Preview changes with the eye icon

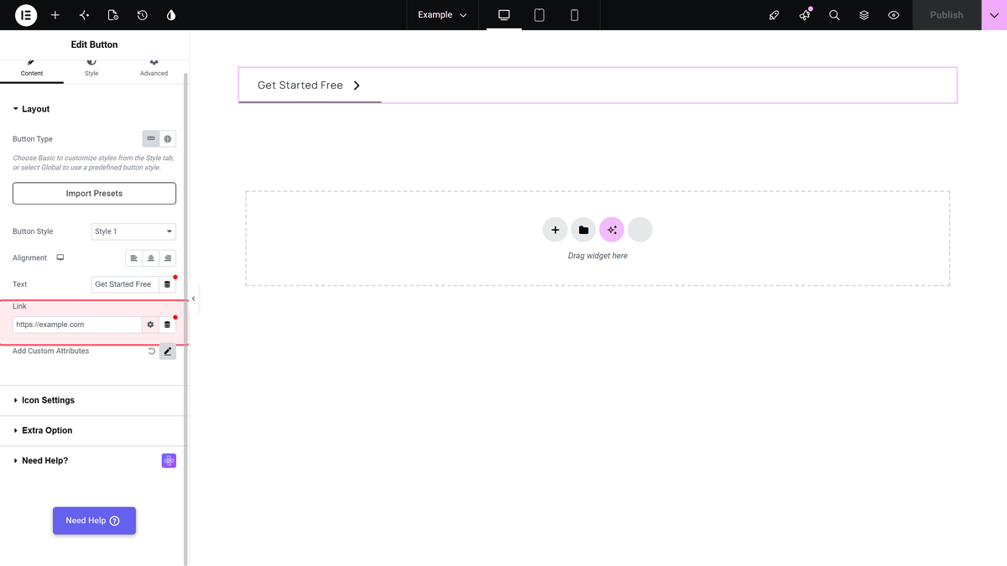pos(894,15)
